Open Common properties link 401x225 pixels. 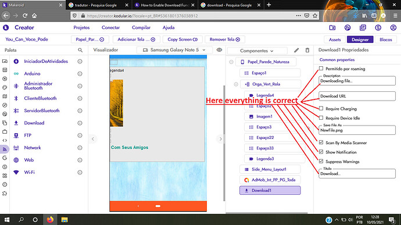coord(337,60)
